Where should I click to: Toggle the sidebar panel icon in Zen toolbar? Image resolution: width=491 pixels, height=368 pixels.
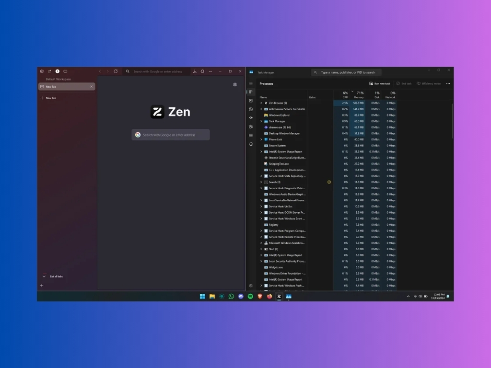[65, 71]
